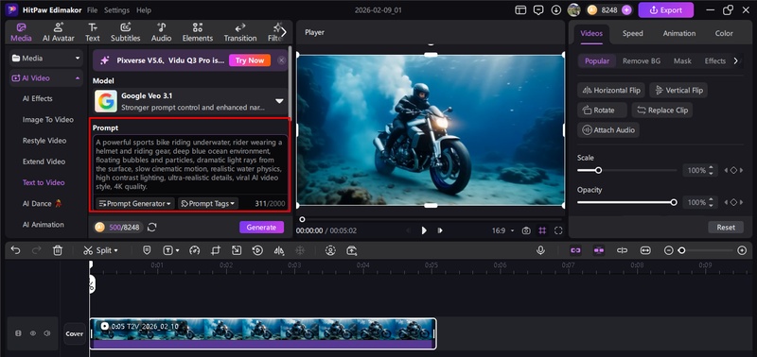Click the resize-to-fit icon in timeline toolbar
Image resolution: width=757 pixels, height=357 pixels.
click(236, 250)
